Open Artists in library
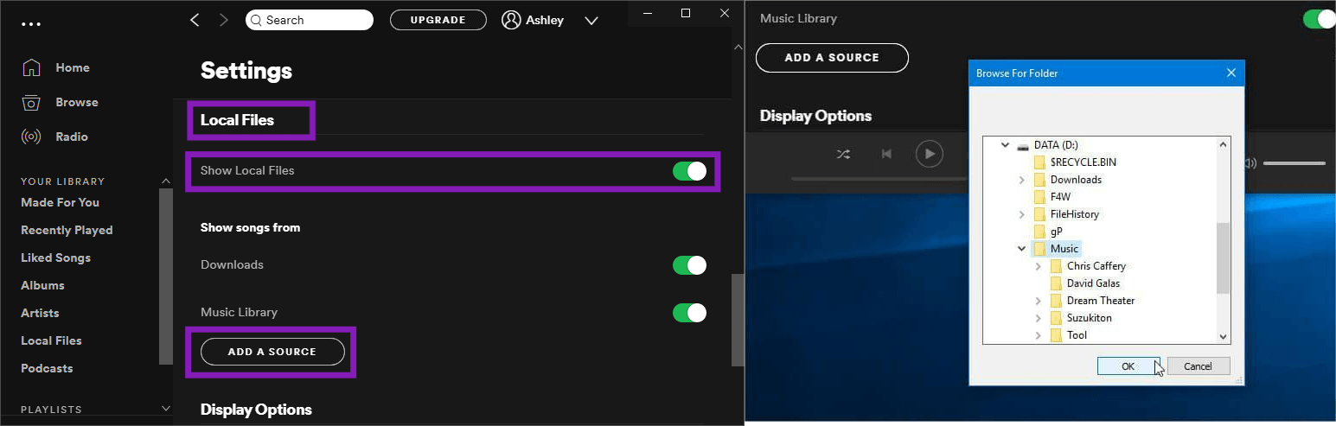The width and height of the screenshot is (1336, 426). click(40, 313)
